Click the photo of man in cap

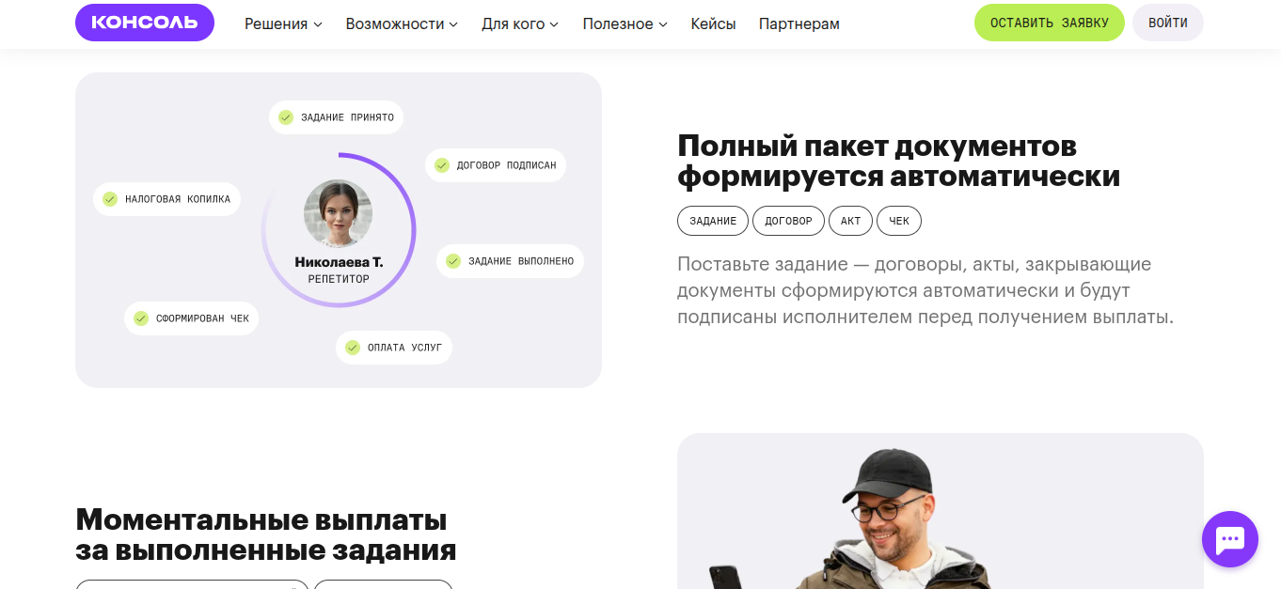click(x=941, y=511)
